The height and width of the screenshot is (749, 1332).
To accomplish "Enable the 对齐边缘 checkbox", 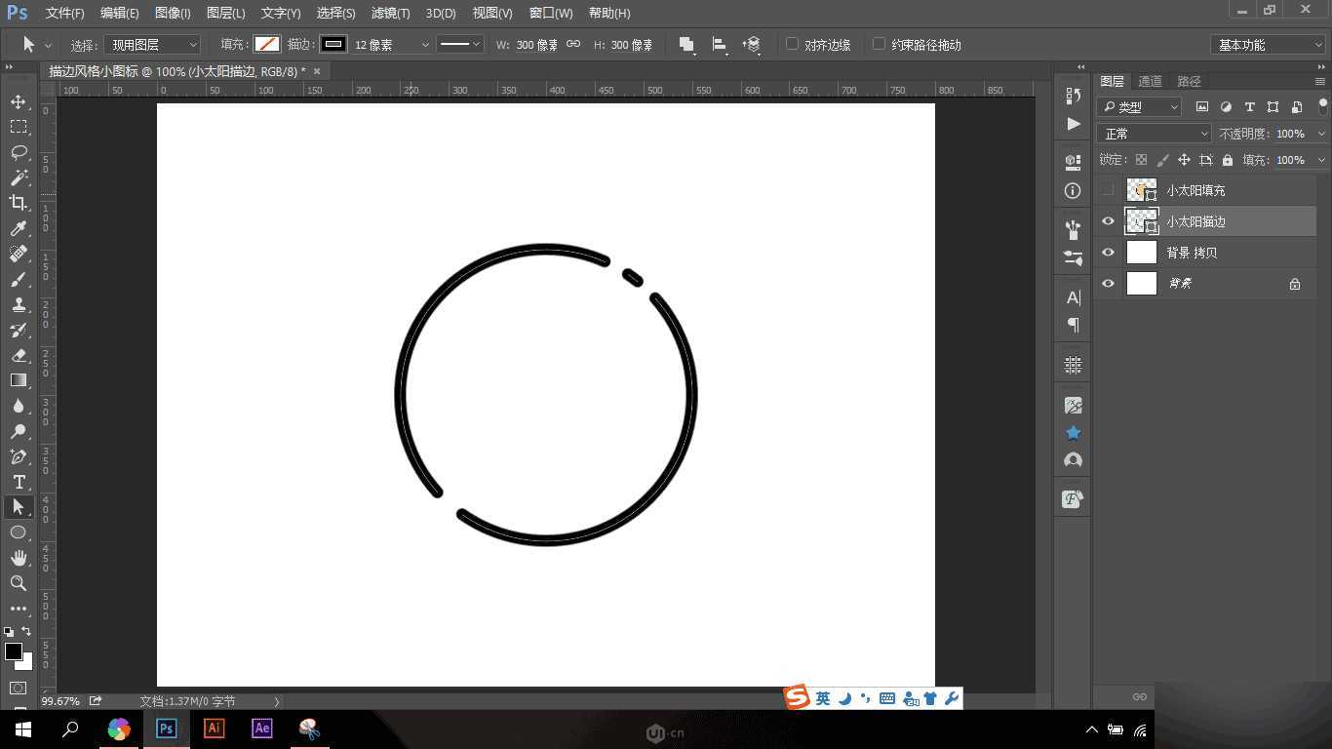I will tap(792, 44).
